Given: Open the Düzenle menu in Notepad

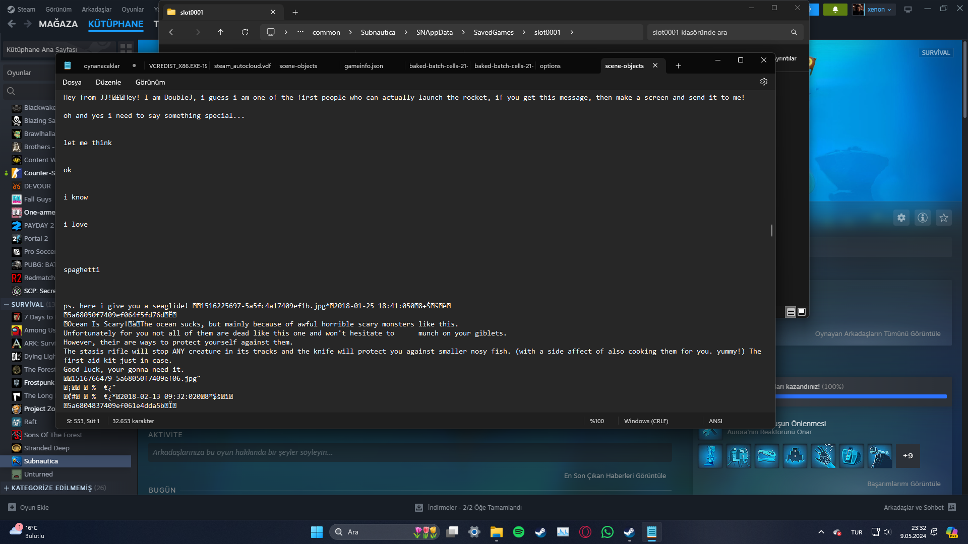Looking at the screenshot, I should coord(108,82).
